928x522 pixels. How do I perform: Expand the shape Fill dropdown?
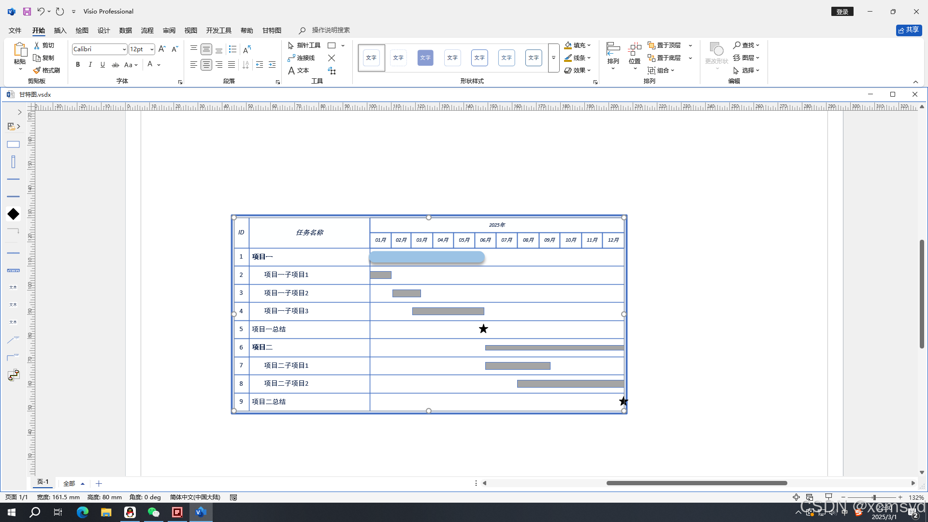click(x=589, y=45)
